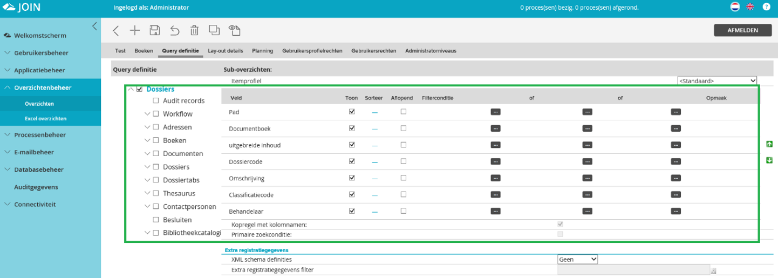Click the trash can delete icon
Image resolution: width=778 pixels, height=278 pixels.
pos(194,30)
